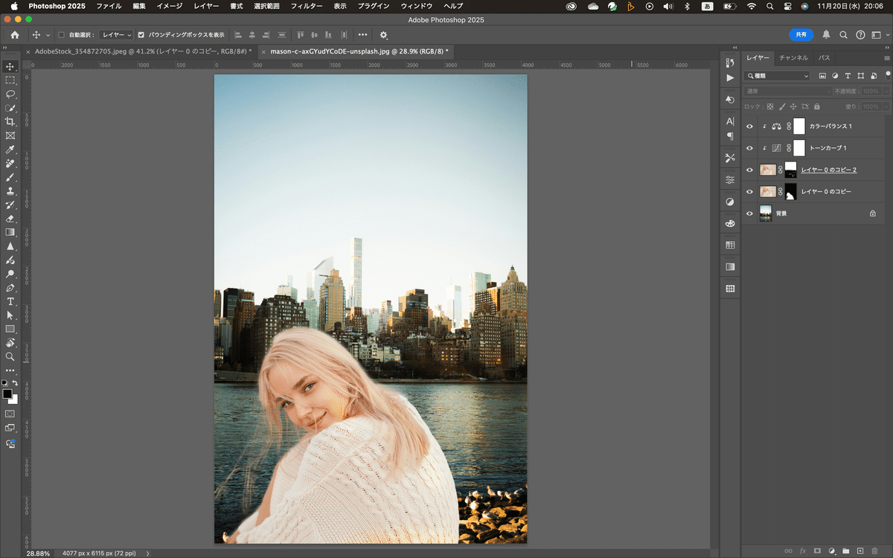893x558 pixels.
Task: Click the blue 共有 share button
Action: tap(801, 34)
